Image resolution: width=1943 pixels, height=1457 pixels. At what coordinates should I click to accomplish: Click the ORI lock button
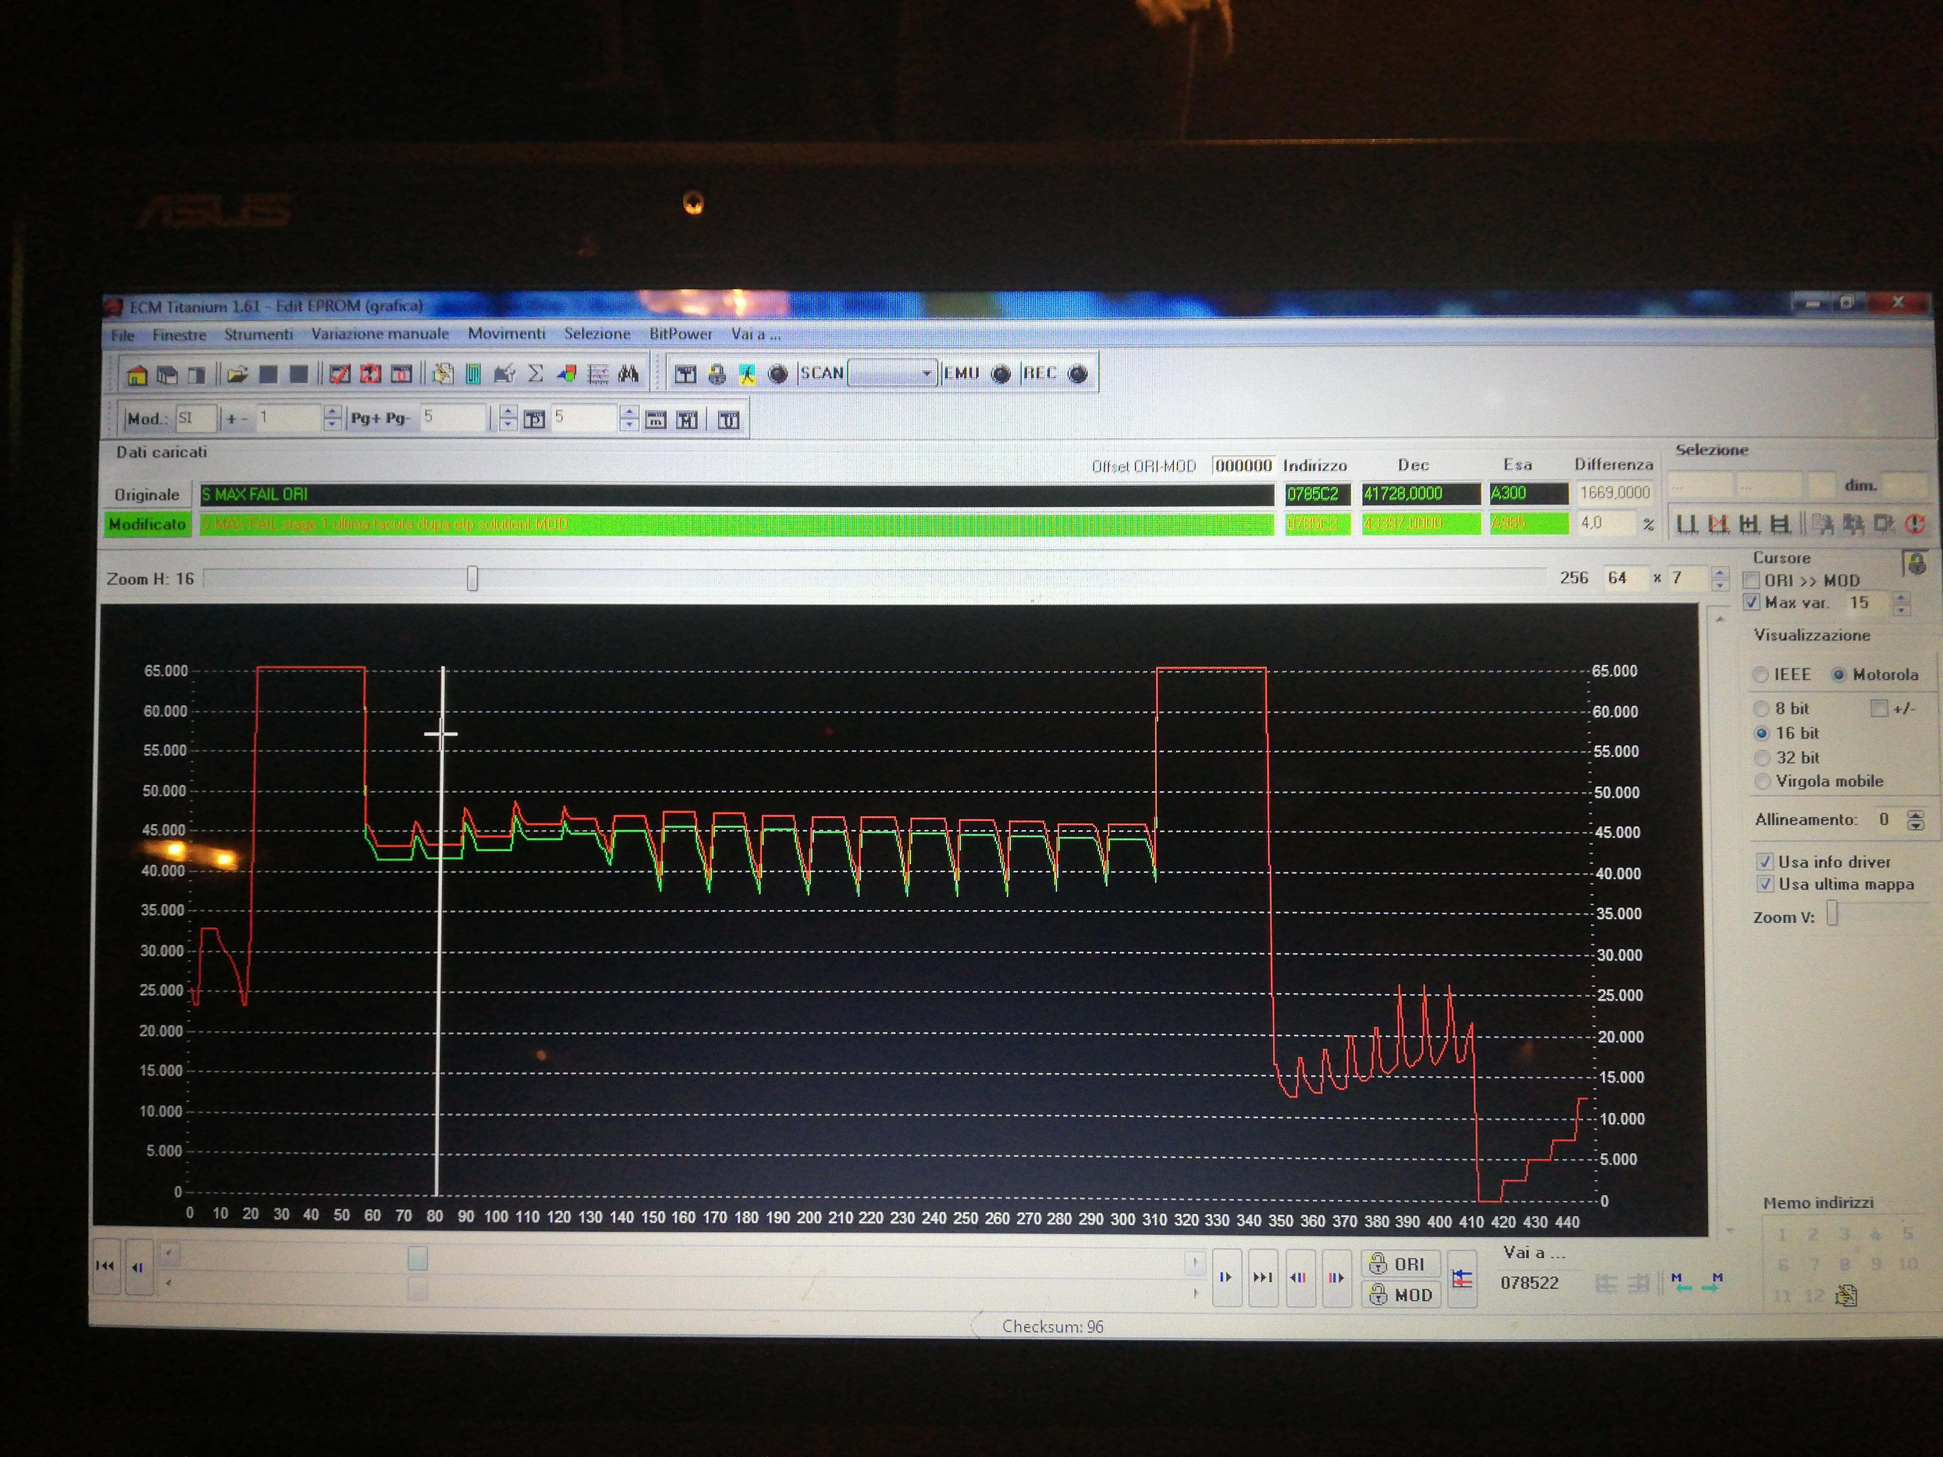click(1399, 1264)
